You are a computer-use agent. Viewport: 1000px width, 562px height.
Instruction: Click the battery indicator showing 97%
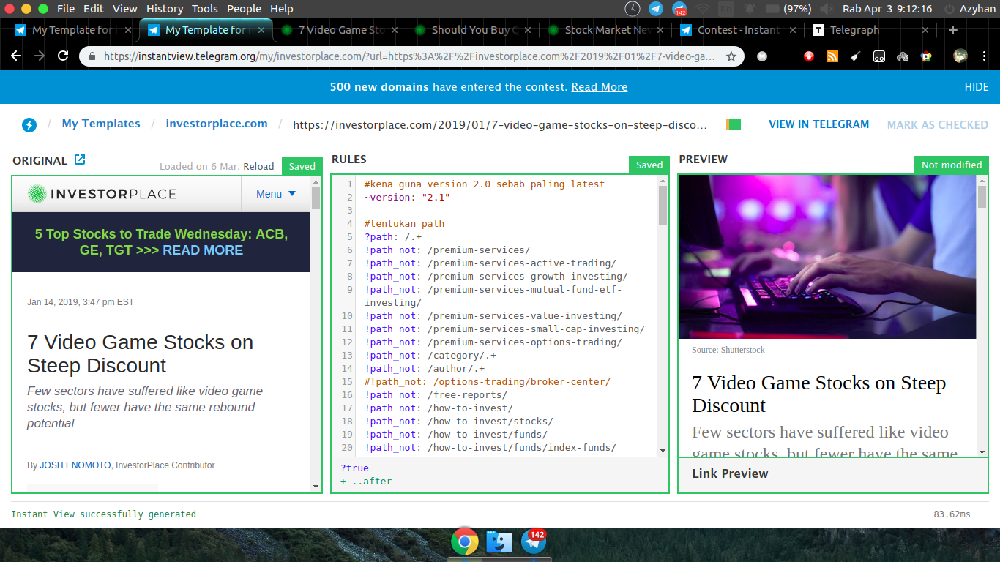pyautogui.click(x=788, y=9)
